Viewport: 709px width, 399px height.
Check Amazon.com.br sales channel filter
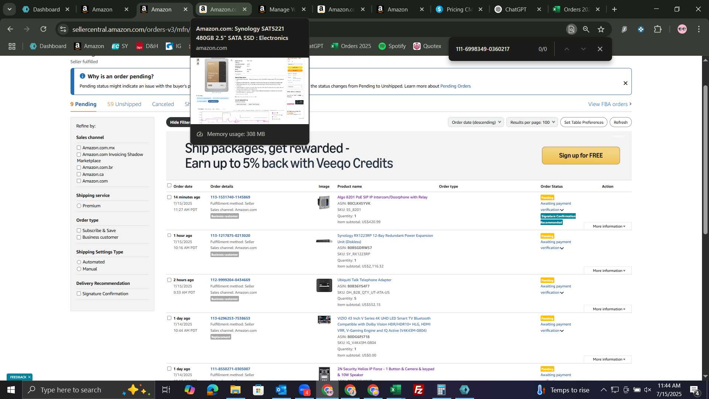click(x=79, y=167)
